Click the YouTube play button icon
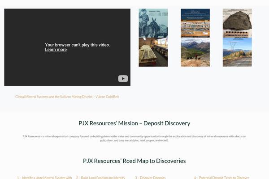269x179 pixels. coord(123,79)
